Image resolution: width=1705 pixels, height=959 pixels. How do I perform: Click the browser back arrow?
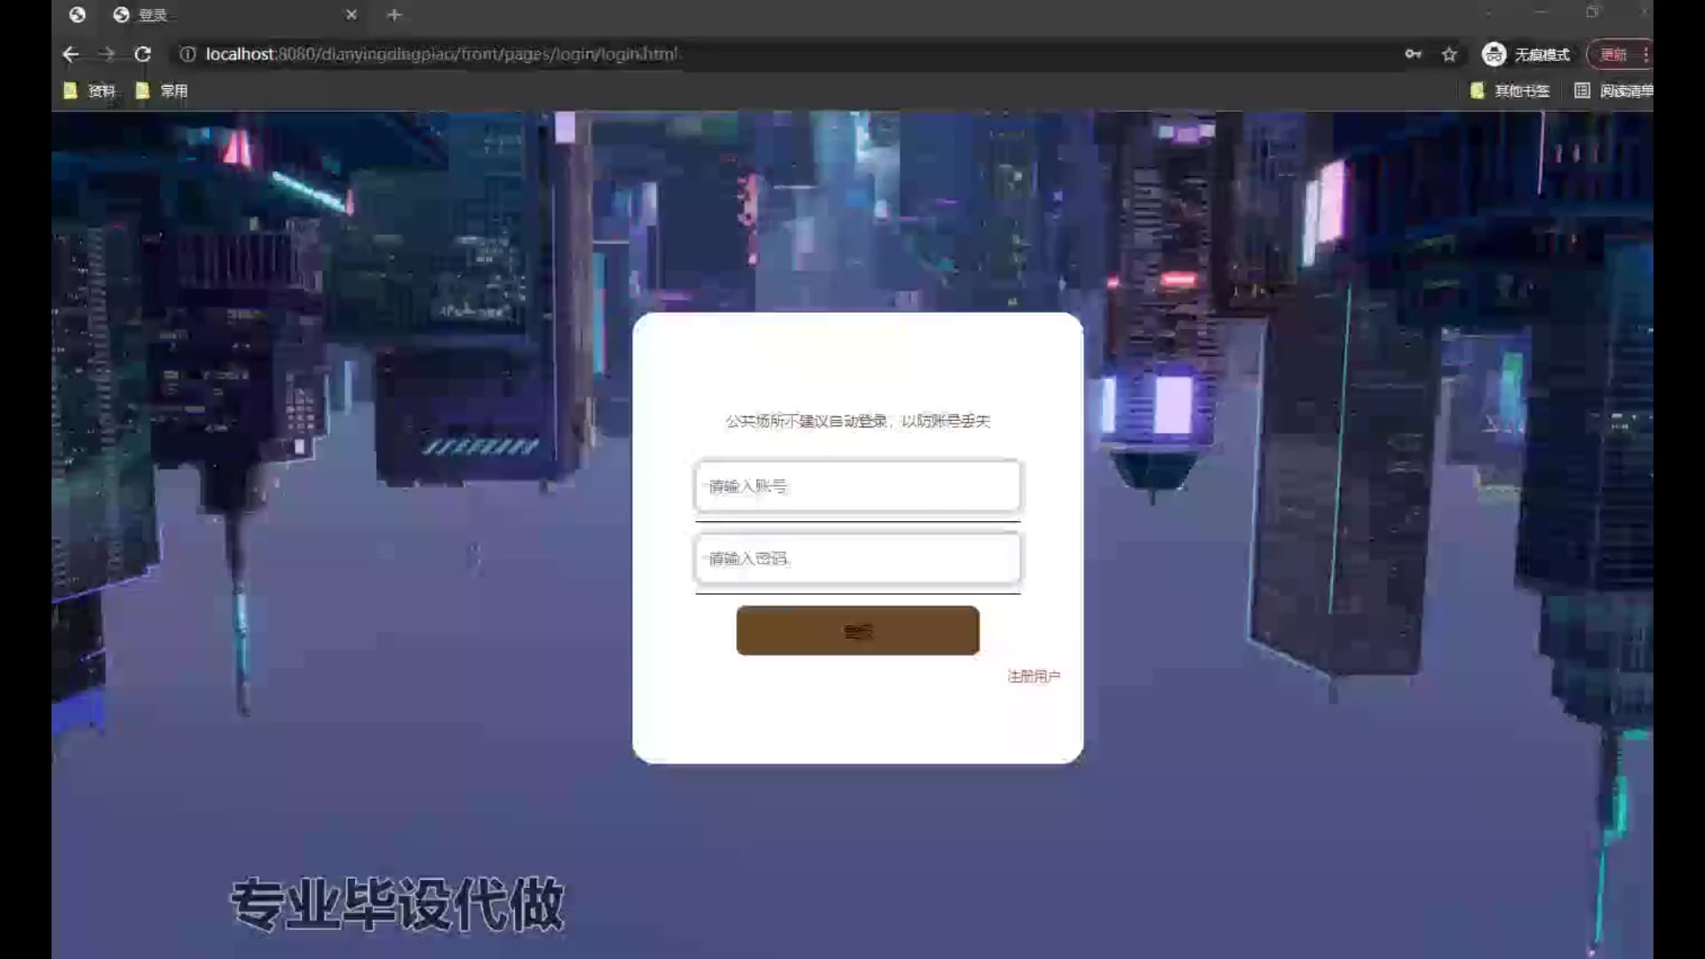[71, 54]
